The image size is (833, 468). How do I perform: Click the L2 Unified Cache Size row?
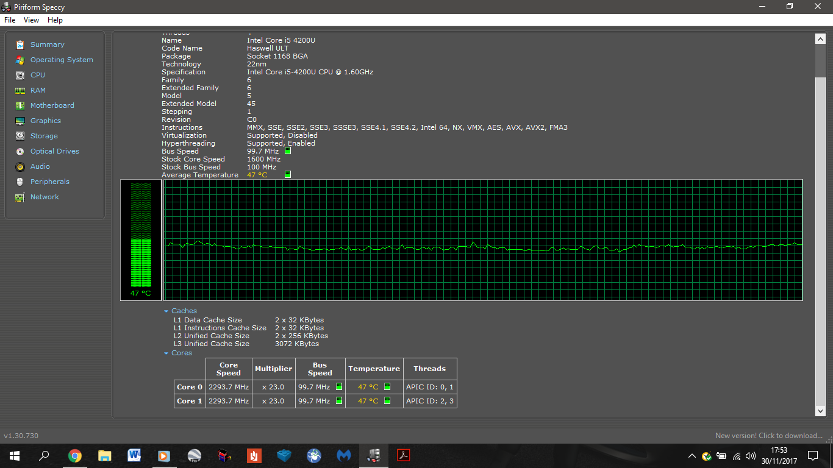251,336
